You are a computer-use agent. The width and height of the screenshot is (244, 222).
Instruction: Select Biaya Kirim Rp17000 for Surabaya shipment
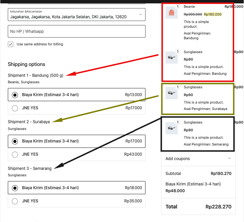tap(15, 141)
